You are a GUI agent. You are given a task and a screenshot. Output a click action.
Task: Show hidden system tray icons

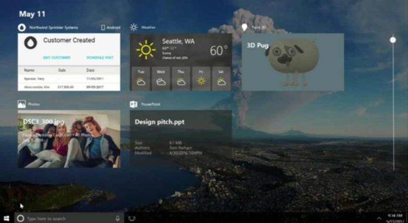[379, 218]
